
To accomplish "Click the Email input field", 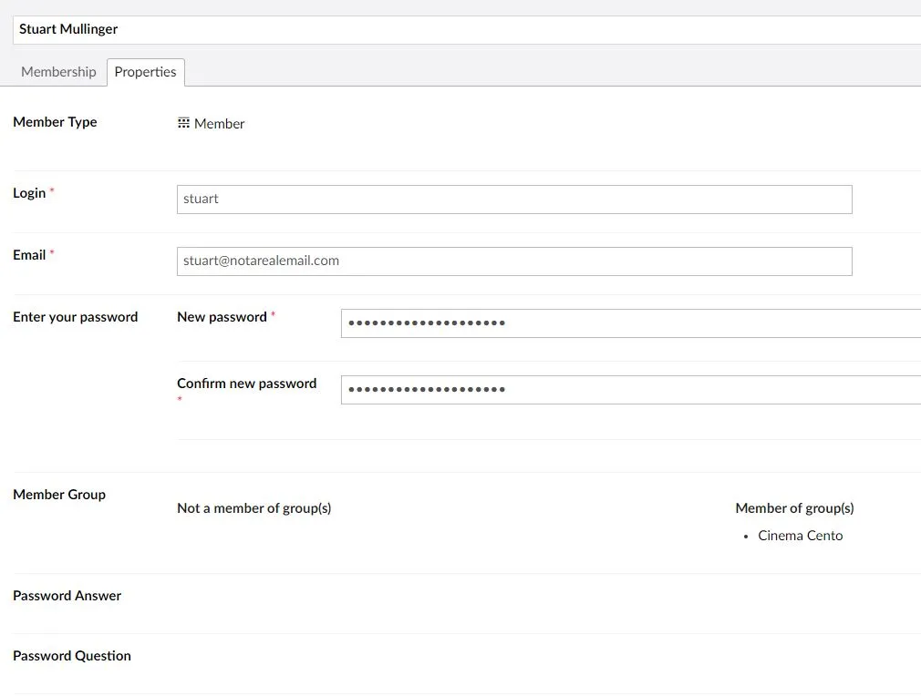I will 514,261.
